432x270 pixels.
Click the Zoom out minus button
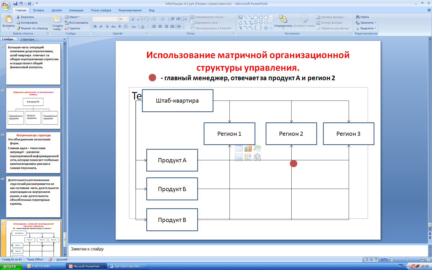click(x=392, y=259)
